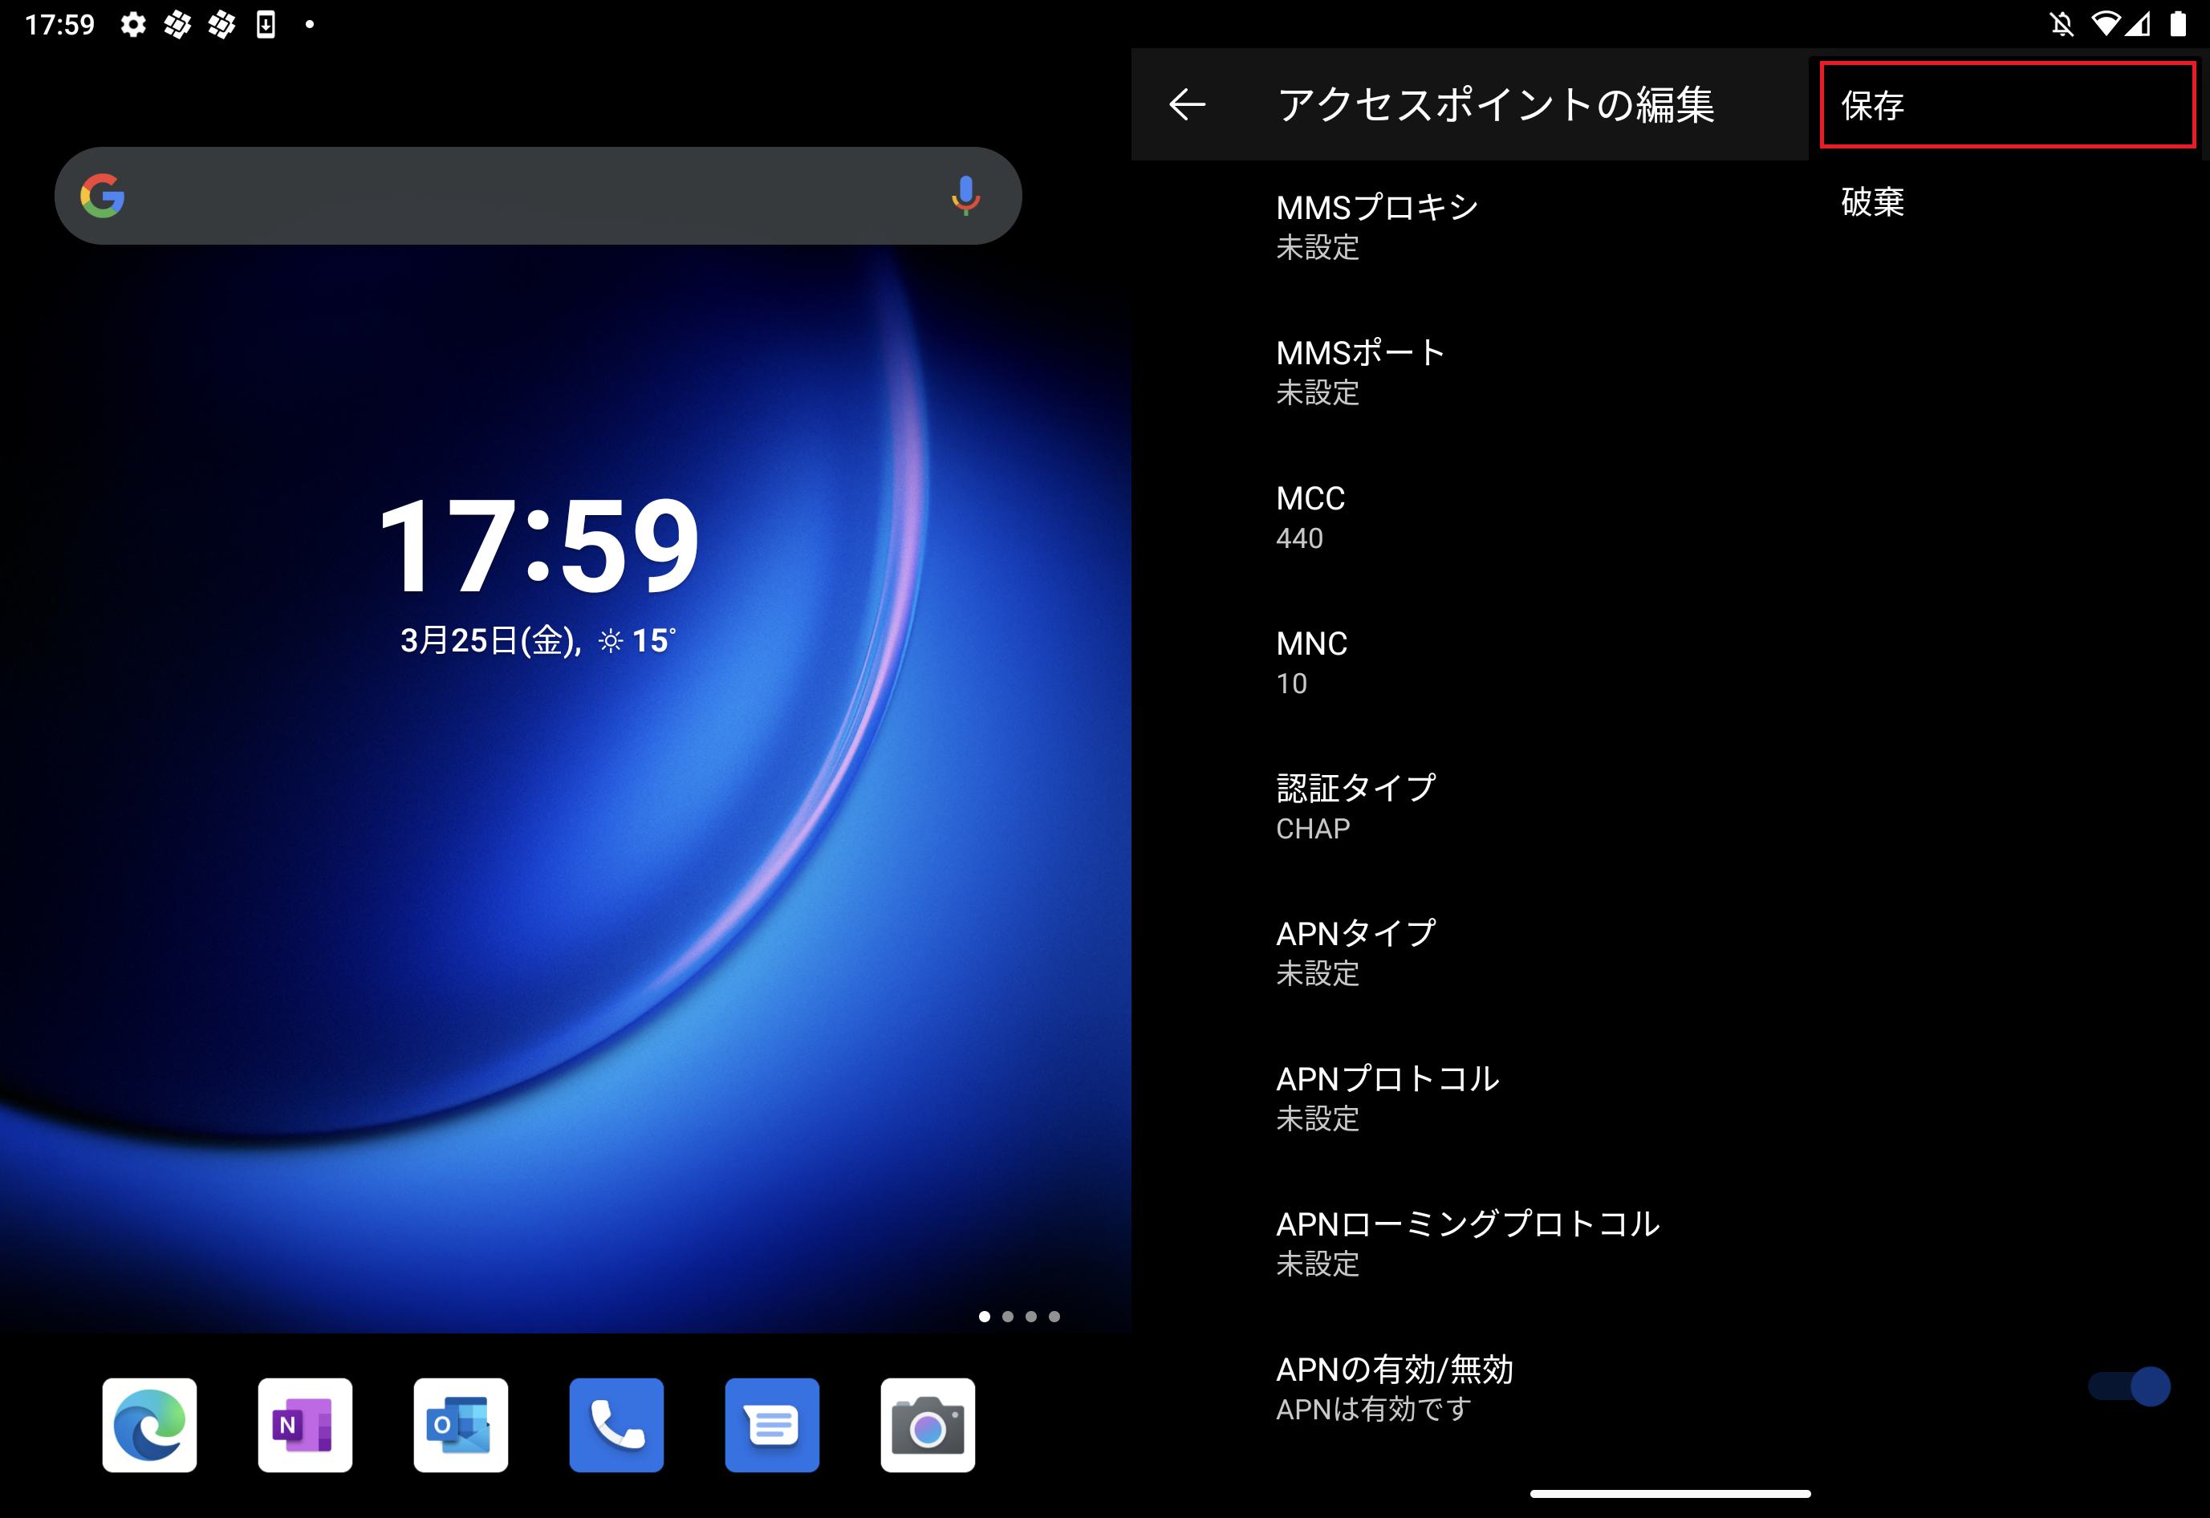Image resolution: width=2210 pixels, height=1518 pixels.
Task: Open APNプロトコル selection
Action: coord(1670,1098)
